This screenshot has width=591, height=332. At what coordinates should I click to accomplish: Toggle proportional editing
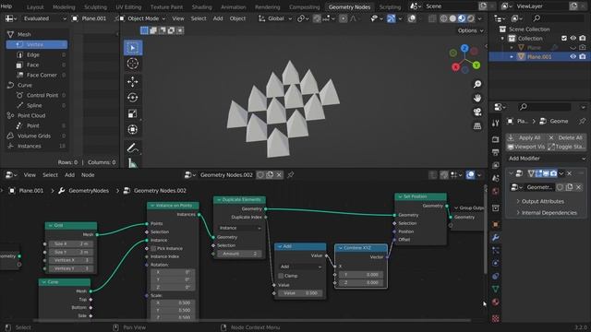(x=343, y=18)
